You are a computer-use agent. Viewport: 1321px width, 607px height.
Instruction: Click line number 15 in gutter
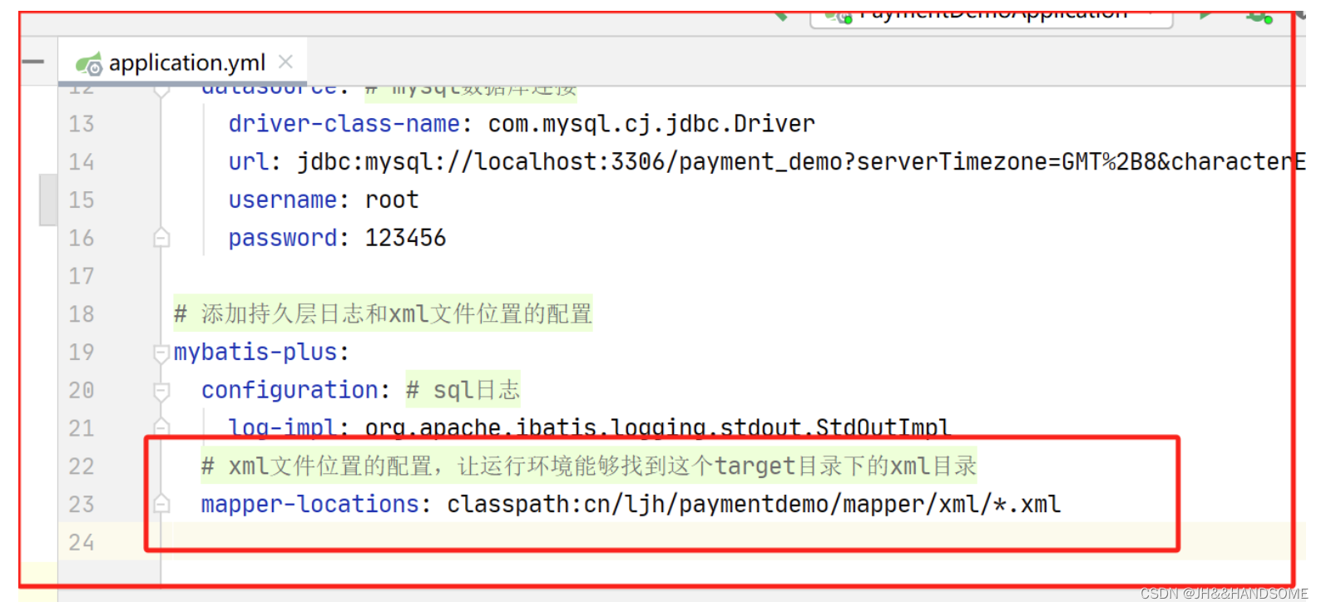[x=82, y=200]
